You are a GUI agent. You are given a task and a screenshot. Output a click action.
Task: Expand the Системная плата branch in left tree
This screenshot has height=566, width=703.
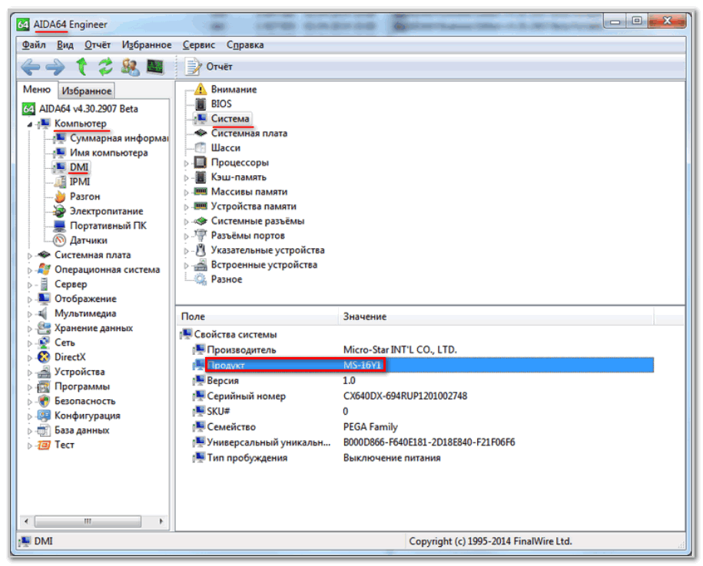[31, 255]
